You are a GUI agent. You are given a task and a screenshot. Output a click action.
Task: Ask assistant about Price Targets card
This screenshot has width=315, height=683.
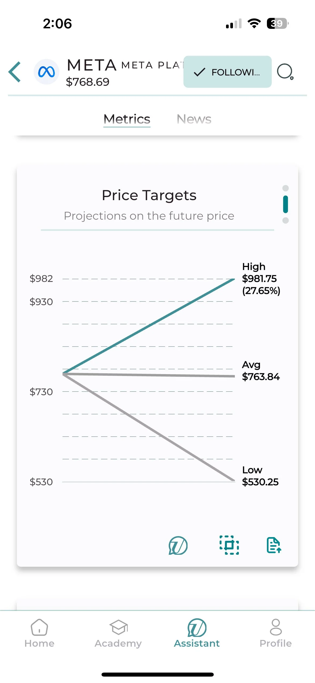[178, 545]
